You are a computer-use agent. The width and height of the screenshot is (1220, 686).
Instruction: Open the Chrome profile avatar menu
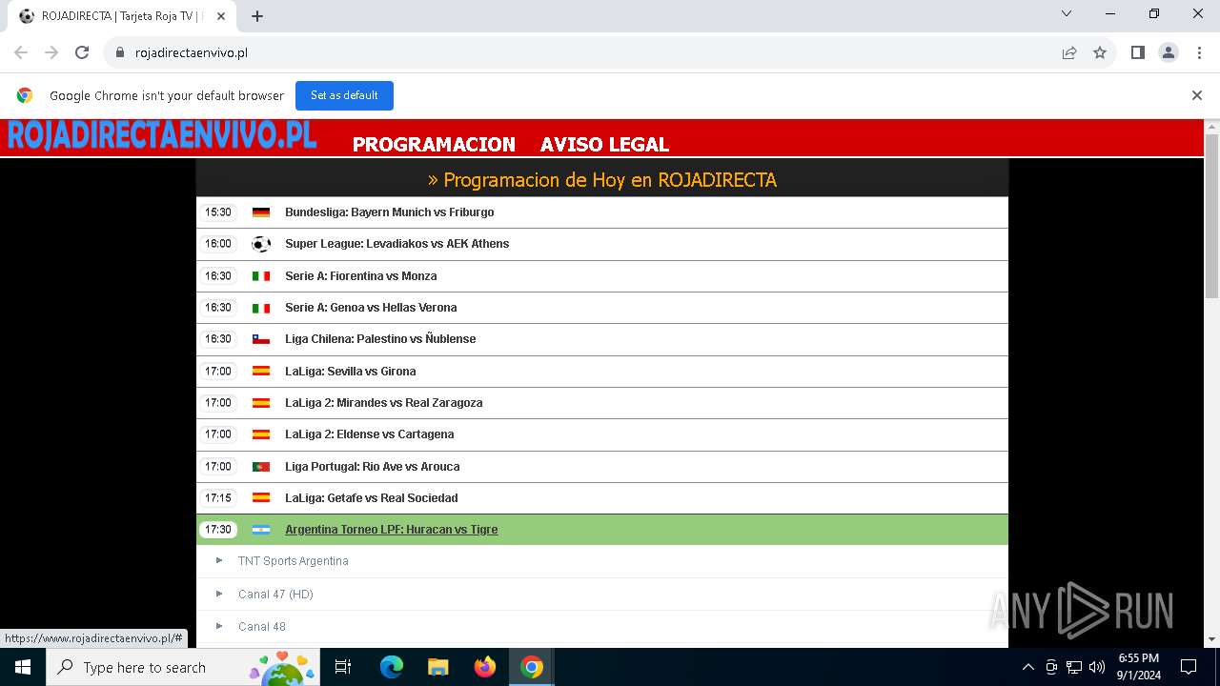tap(1169, 52)
